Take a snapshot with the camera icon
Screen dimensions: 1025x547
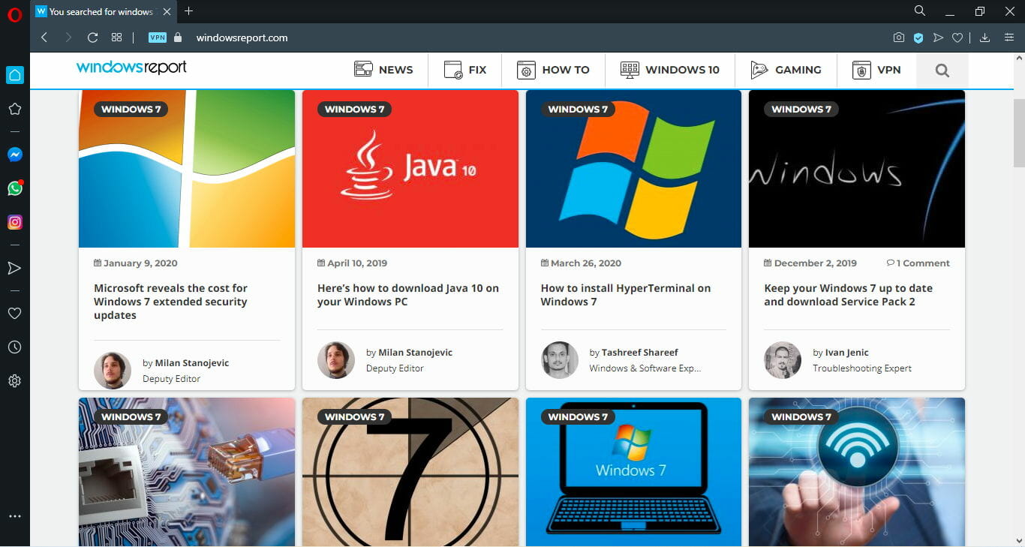click(x=899, y=38)
